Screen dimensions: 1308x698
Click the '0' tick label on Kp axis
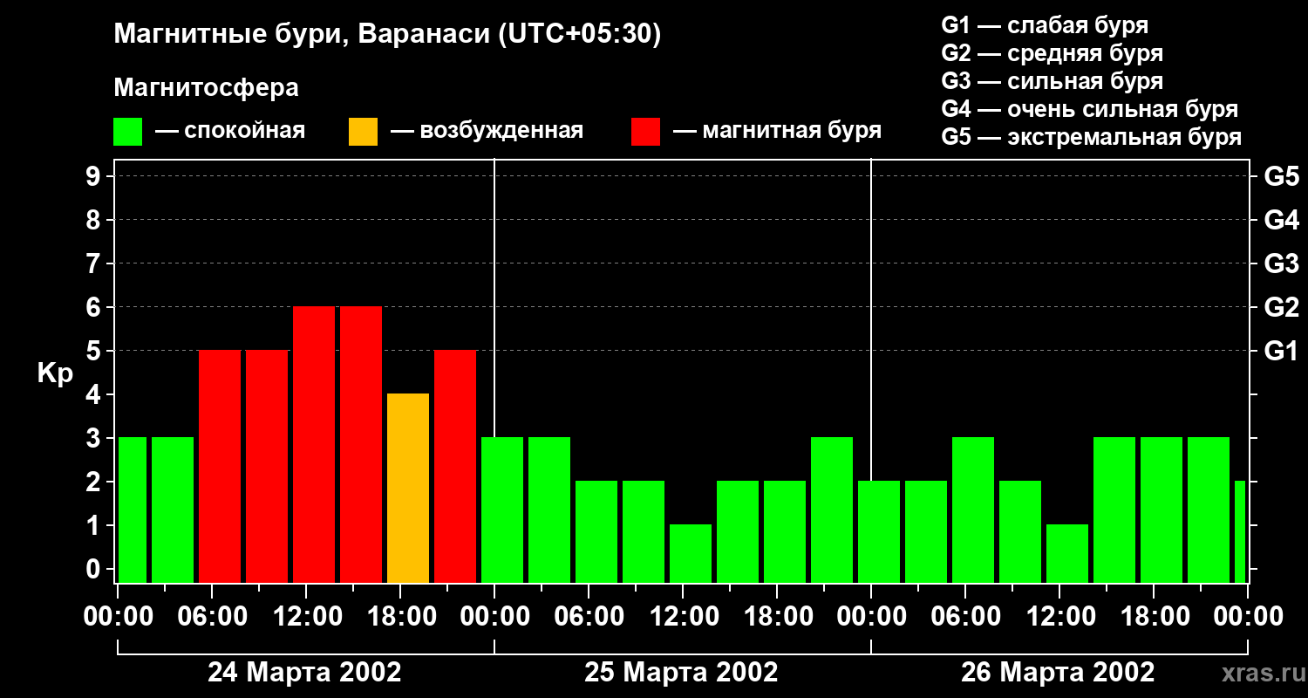point(94,569)
